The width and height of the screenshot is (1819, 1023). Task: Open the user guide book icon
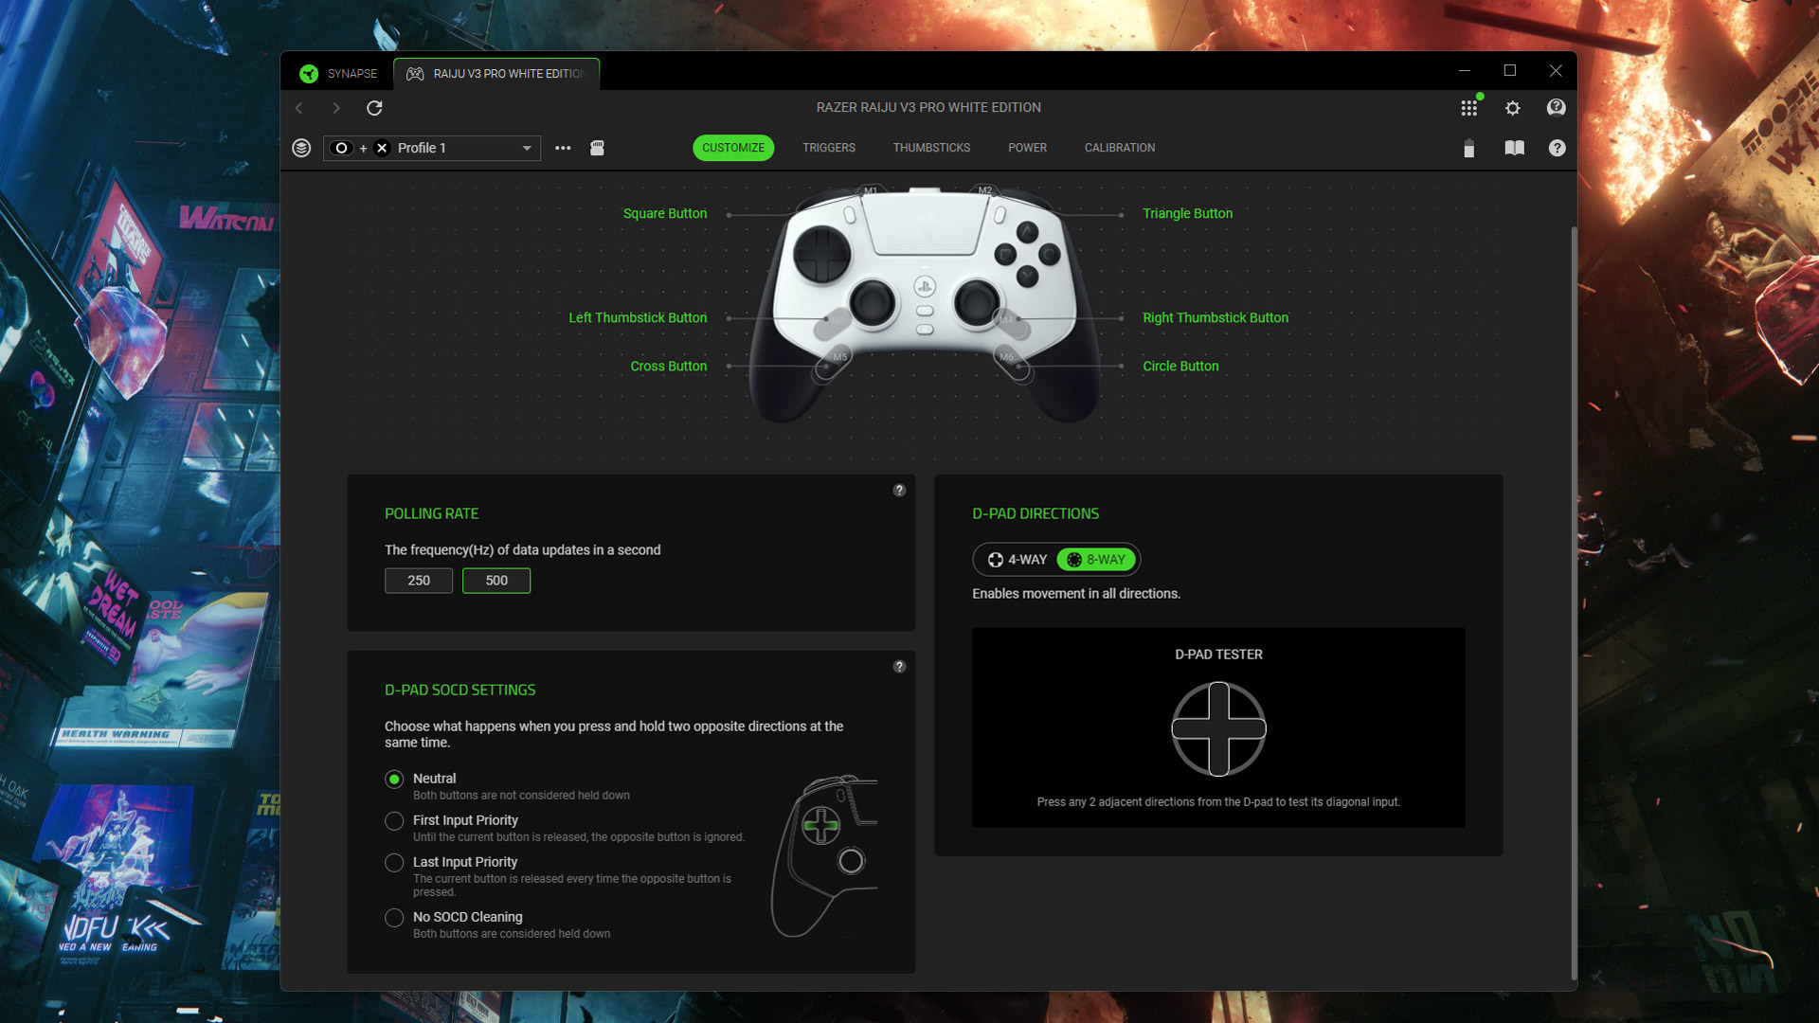point(1514,148)
